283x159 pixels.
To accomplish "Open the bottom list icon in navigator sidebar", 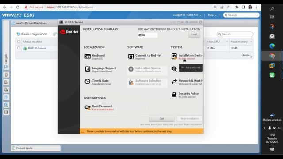I will (6, 112).
